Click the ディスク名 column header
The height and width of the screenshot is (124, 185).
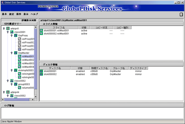coord(55,68)
